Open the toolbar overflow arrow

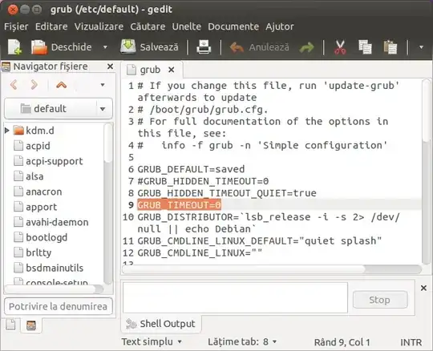coord(421,47)
